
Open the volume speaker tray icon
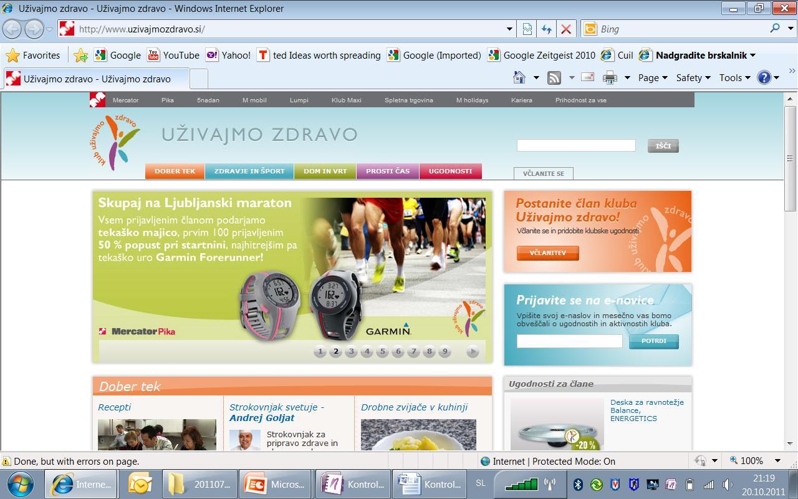coord(728,484)
